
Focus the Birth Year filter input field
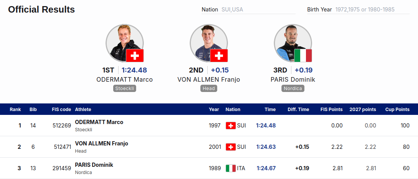pyautogui.click(x=372, y=10)
